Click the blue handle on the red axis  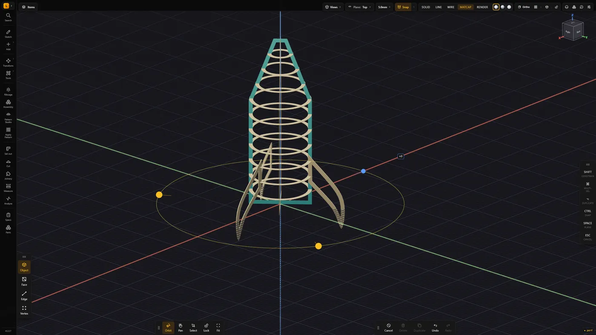click(x=363, y=171)
